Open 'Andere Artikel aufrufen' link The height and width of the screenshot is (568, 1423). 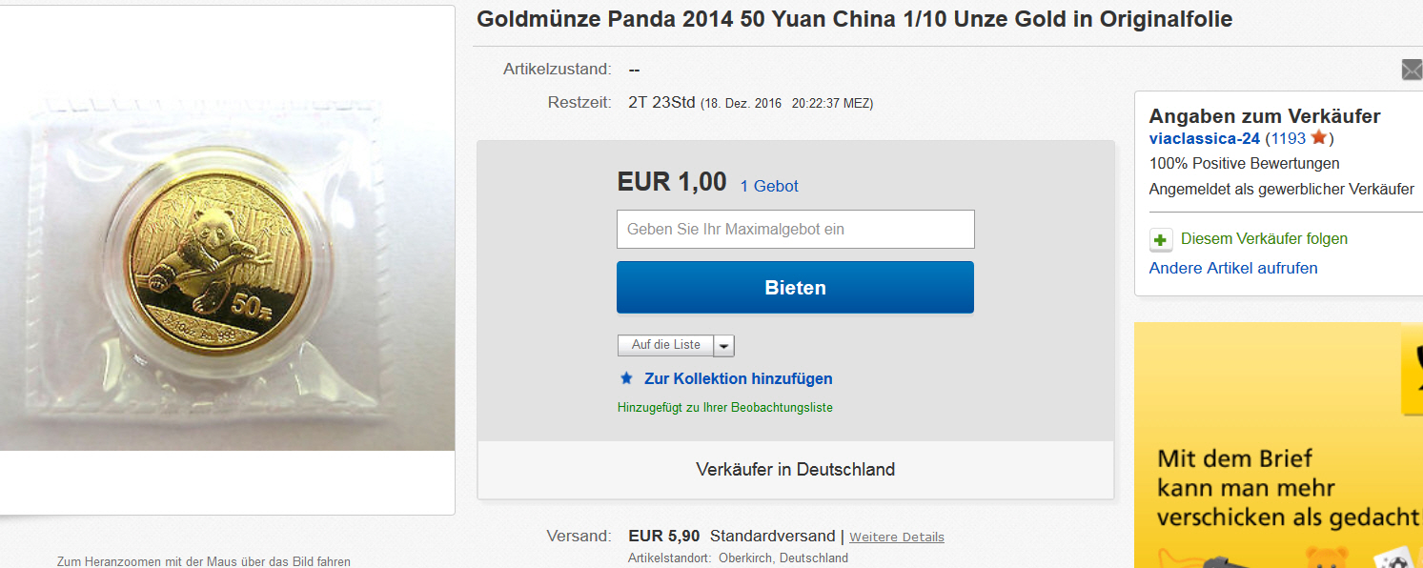pos(1233,268)
